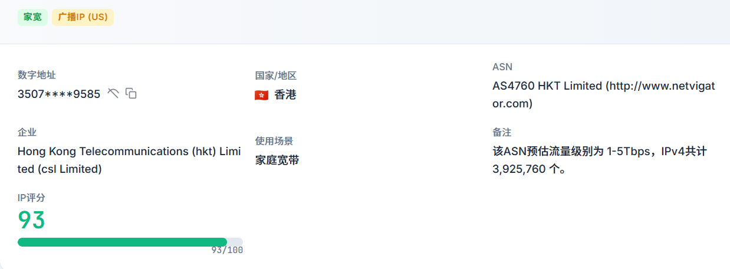730x269 pixels.
Task: Copy the numeric address to clipboard
Action: point(131,93)
